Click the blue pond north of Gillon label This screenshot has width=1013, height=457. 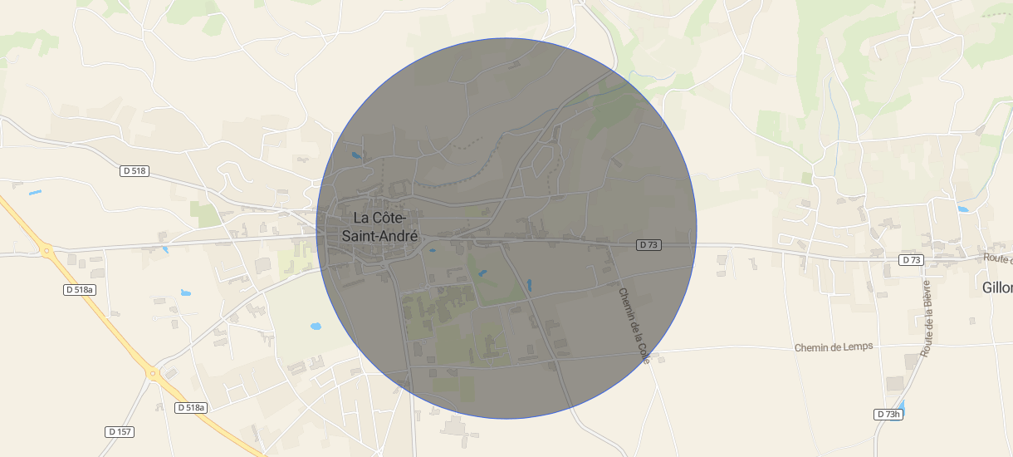962,209
